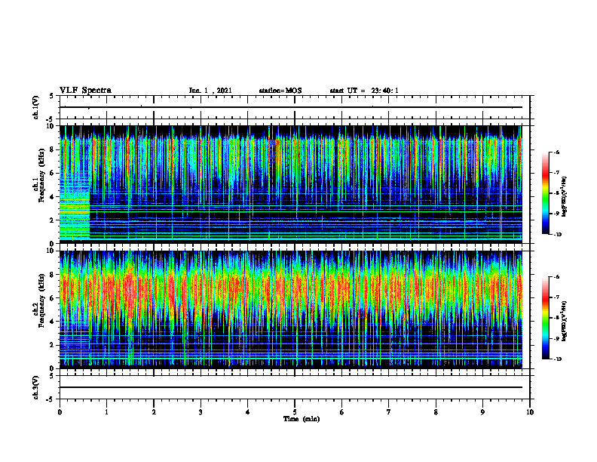Viewport: 597px width, 462px height.
Task: Click the 5 tick on the ch.1(V) axis
Action: [x=53, y=96]
